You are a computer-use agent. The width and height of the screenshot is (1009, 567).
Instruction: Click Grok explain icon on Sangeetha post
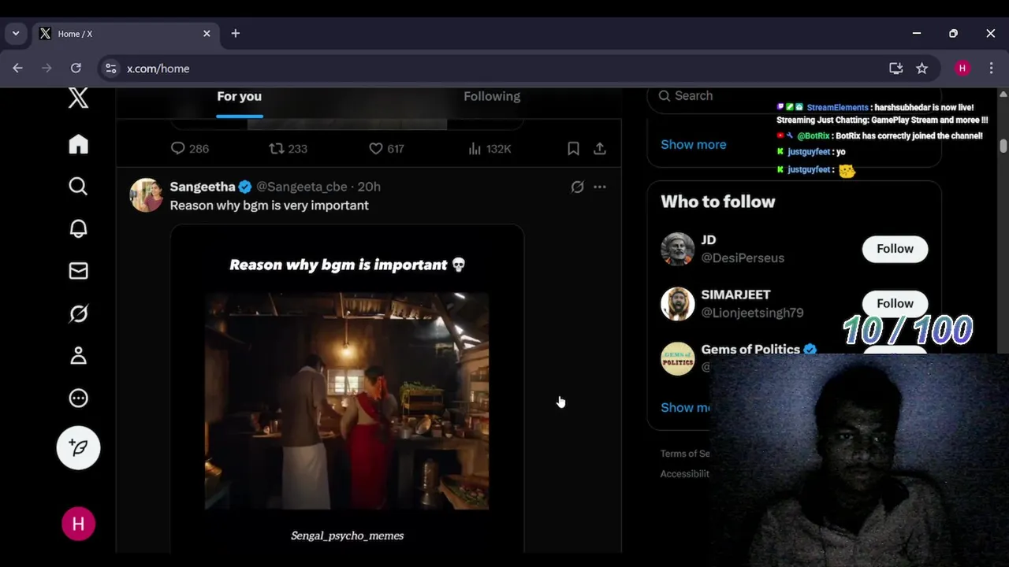pyautogui.click(x=577, y=187)
